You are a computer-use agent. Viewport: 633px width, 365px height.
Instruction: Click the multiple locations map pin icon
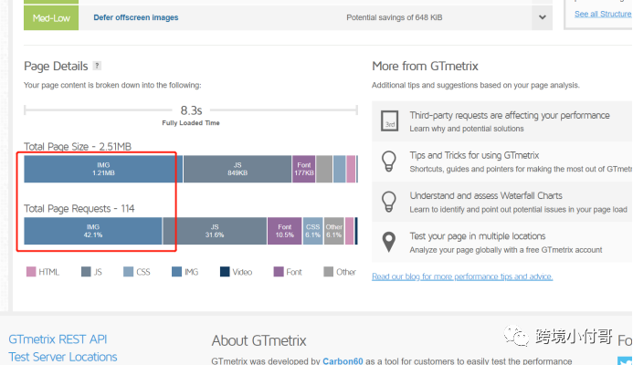click(389, 242)
